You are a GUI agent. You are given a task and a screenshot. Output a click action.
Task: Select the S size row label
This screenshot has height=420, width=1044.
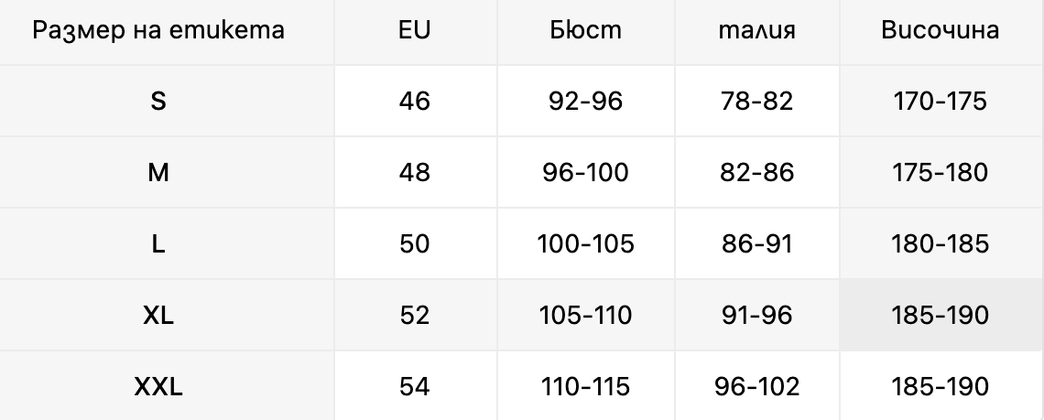coord(158,102)
